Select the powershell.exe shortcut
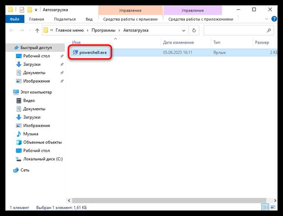The height and width of the screenshot is (216, 283). (93, 52)
